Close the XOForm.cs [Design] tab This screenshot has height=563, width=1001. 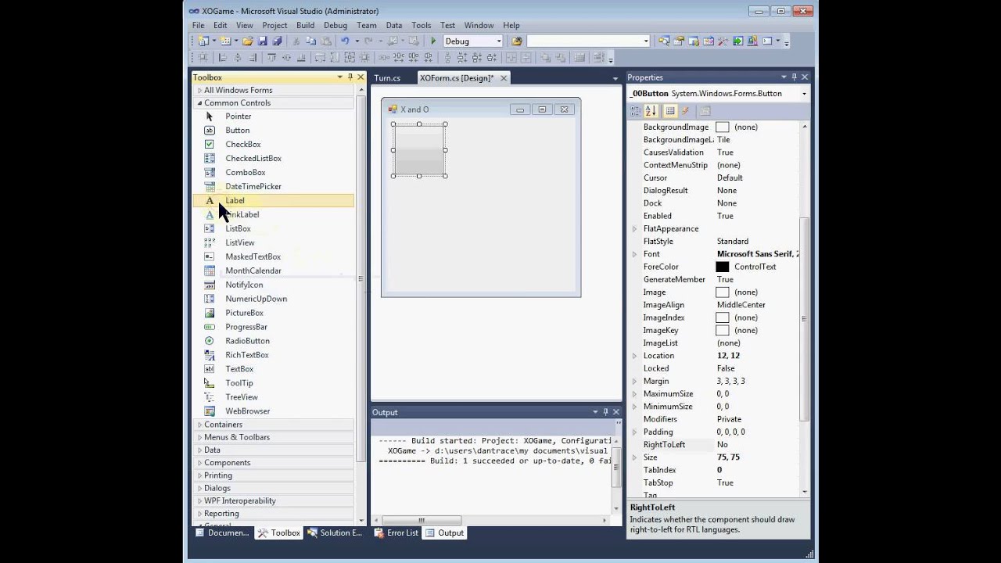pos(504,78)
